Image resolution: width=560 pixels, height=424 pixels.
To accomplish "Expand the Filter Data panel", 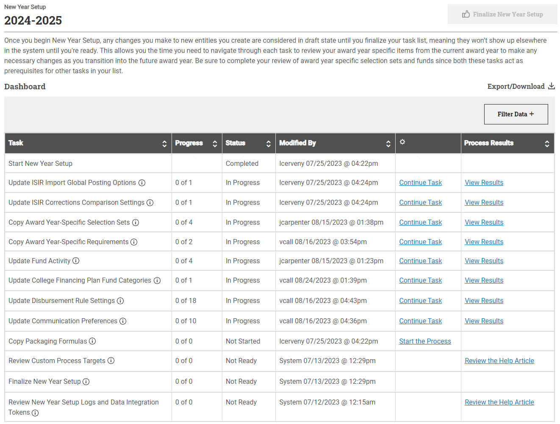I will click(516, 114).
